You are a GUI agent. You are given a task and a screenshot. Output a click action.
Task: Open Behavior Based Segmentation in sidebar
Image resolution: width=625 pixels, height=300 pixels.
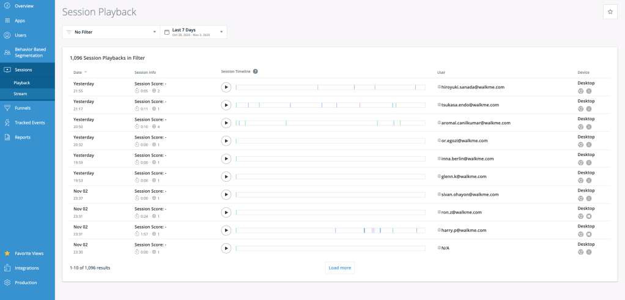point(31,52)
